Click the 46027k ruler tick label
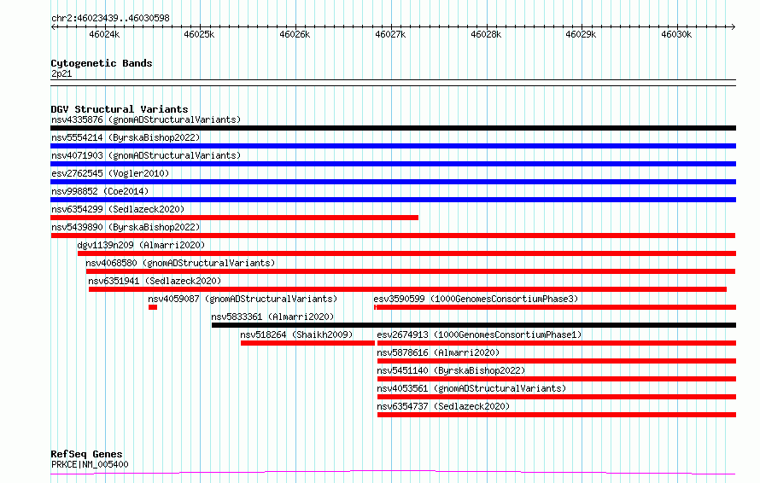The image size is (760, 483). pyautogui.click(x=390, y=34)
